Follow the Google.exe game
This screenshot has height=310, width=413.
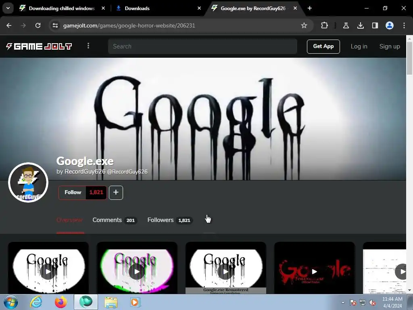click(x=73, y=193)
